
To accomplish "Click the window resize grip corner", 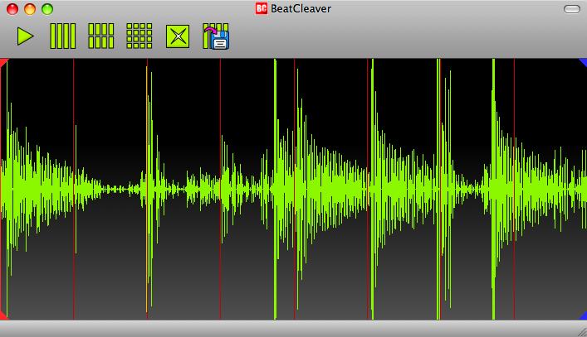I will 582,332.
